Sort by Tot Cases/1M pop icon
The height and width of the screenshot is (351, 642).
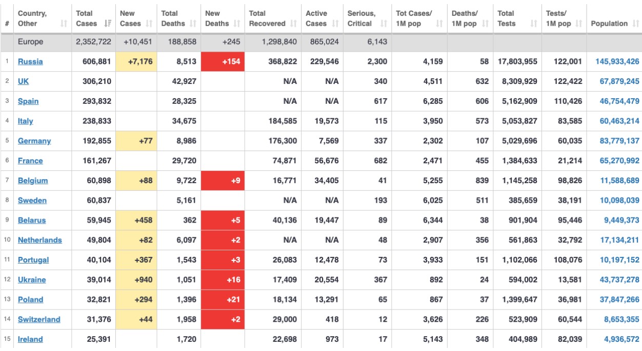439,24
